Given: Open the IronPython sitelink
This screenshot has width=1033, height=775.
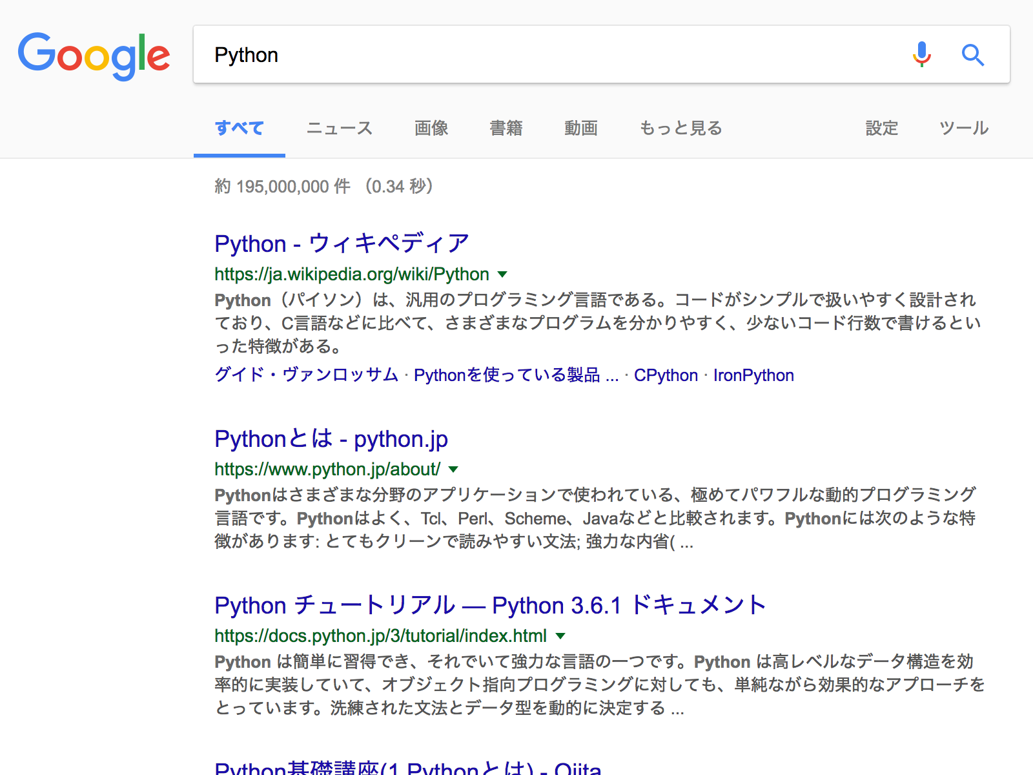Looking at the screenshot, I should point(753,375).
